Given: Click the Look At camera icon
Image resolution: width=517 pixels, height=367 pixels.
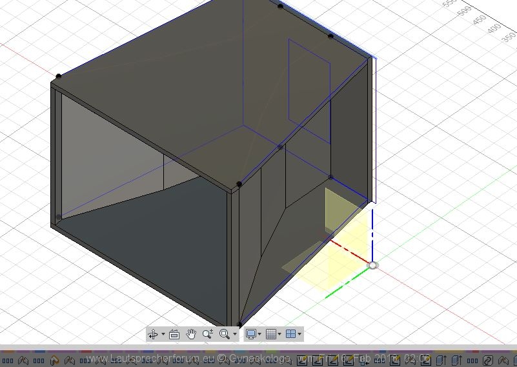Looking at the screenshot, I should pyautogui.click(x=174, y=334).
